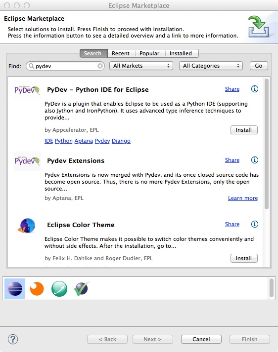The image size is (278, 352).
Task: Open info for PyDev Python IDE
Action: [254, 89]
